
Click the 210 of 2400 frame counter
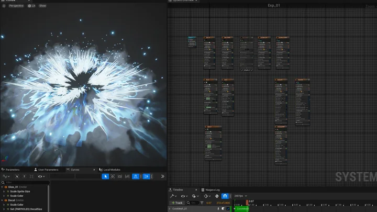224,203
